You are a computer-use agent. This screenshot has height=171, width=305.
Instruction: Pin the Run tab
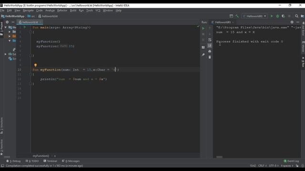click(203, 55)
